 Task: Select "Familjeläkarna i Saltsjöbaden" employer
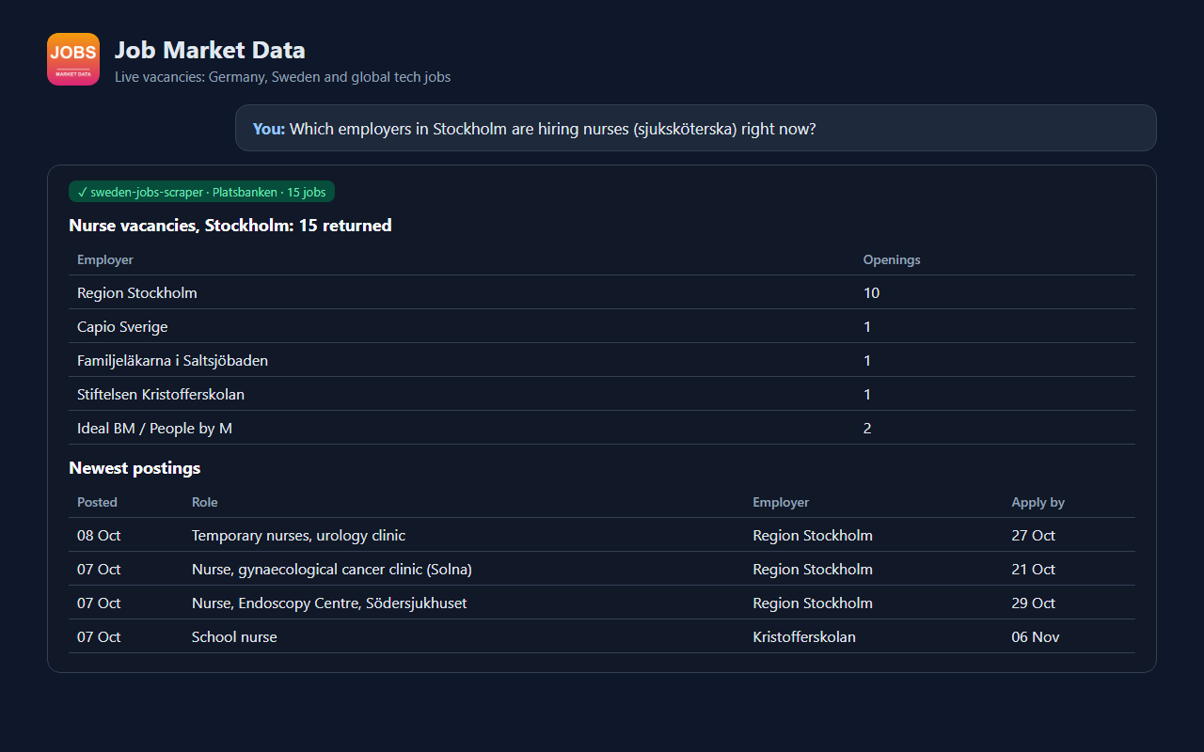[x=172, y=360]
